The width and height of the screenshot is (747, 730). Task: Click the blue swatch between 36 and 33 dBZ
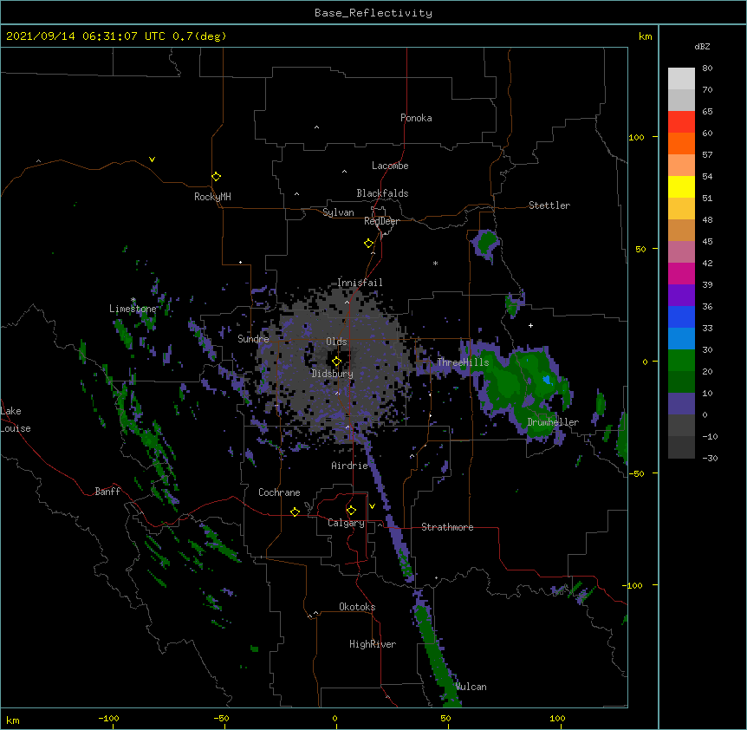[681, 316]
